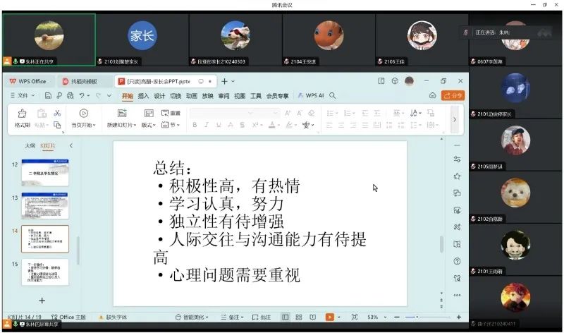Click the WPS AI button in menu bar
Viewport: 564px width, 333px height.
click(x=311, y=95)
